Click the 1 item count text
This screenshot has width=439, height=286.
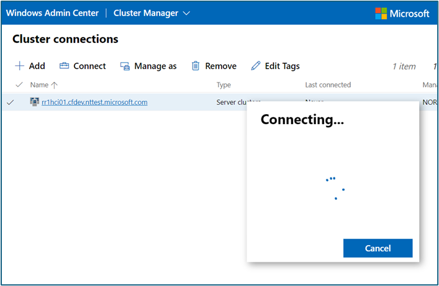pyautogui.click(x=404, y=66)
